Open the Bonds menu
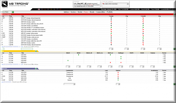This screenshot has height=103, width=176. click(x=92, y=12)
